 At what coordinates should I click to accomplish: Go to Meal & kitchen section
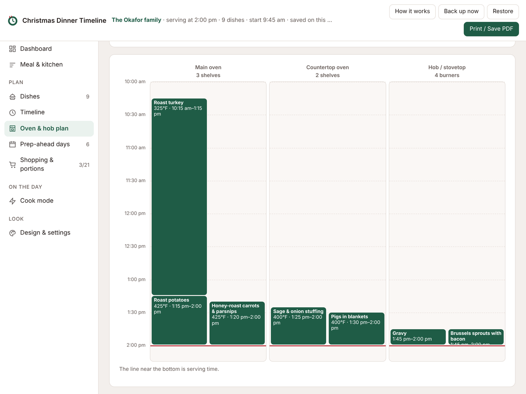(49, 65)
